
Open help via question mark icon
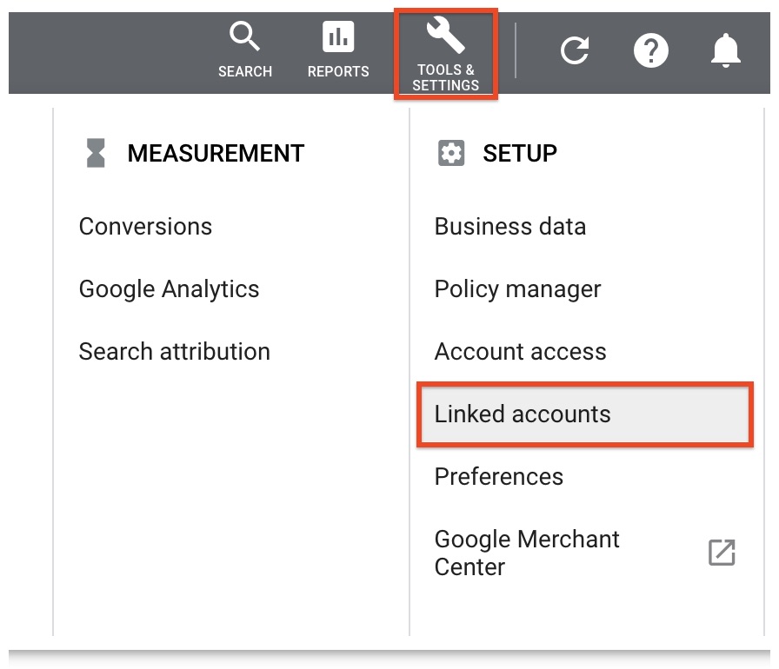click(651, 50)
